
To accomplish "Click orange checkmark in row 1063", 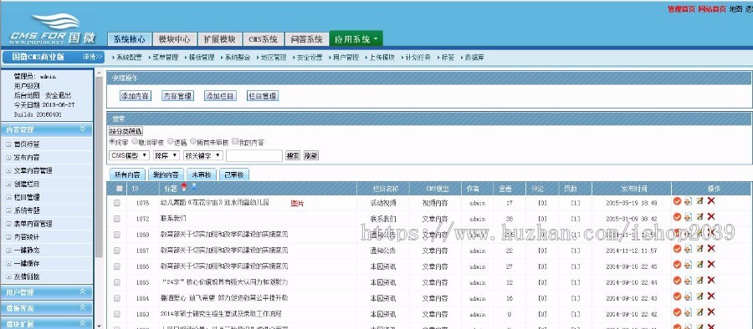I will click(x=677, y=311).
